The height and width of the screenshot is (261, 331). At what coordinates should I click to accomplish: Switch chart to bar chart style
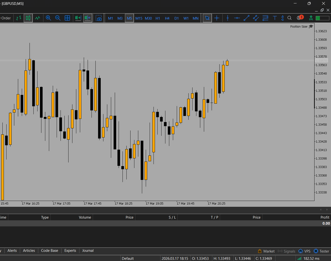click(19, 18)
